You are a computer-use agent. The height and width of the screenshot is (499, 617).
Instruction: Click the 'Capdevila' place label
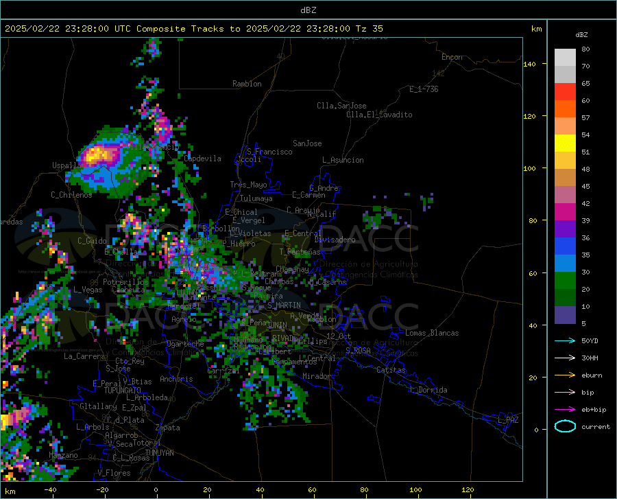coord(202,159)
